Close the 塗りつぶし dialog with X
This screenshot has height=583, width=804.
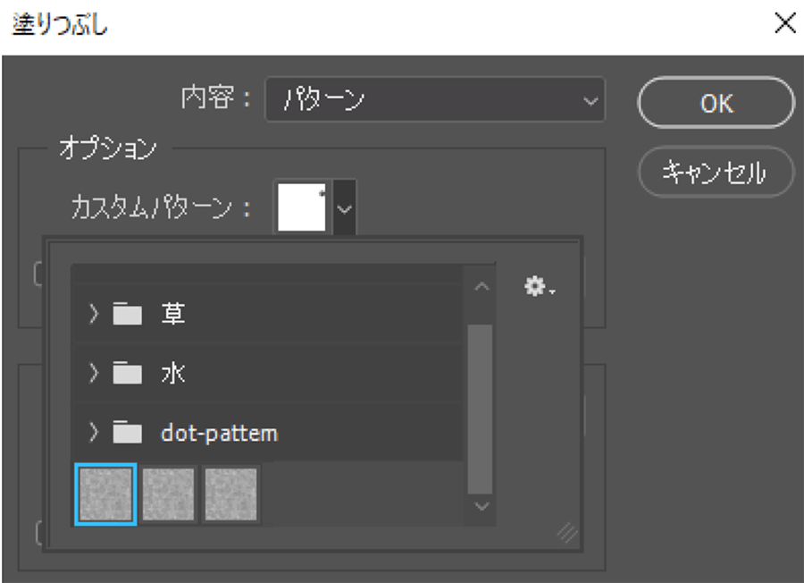point(784,24)
